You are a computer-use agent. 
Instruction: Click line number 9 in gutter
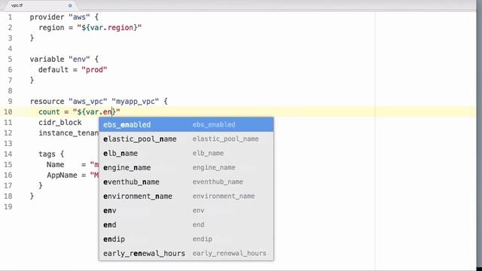point(10,102)
